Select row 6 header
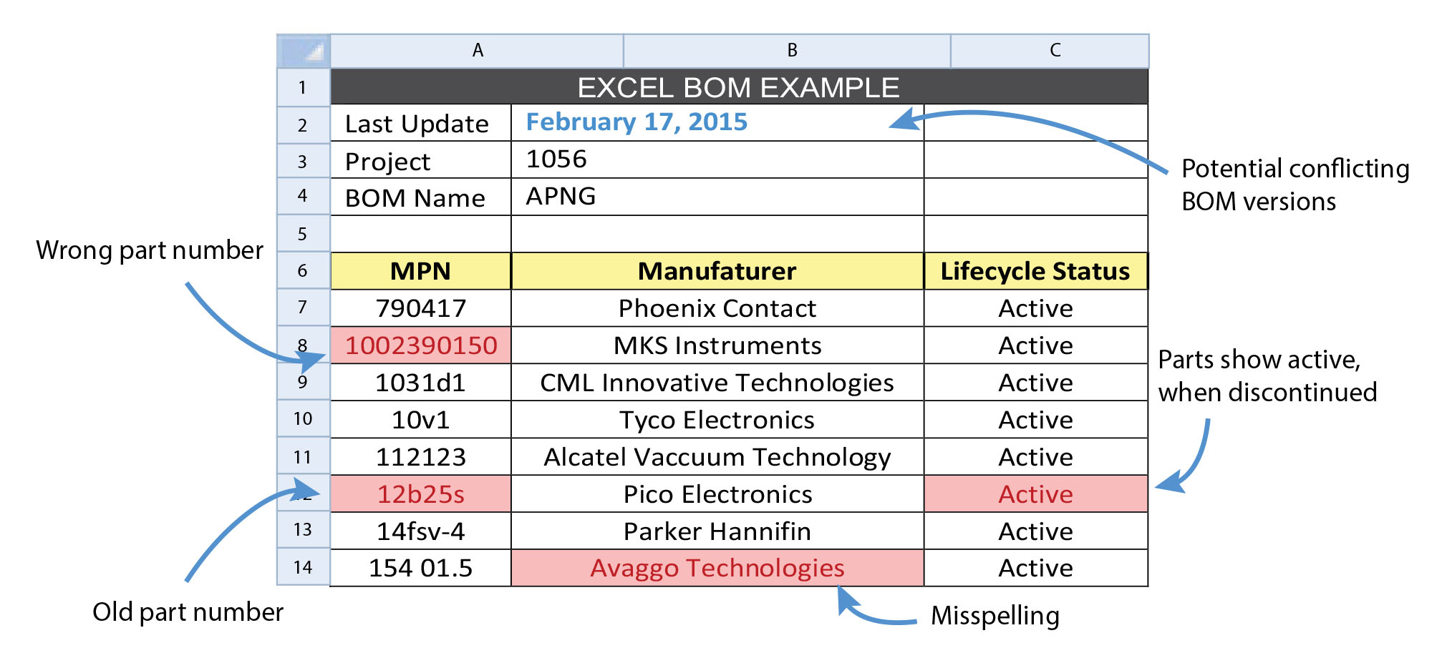The height and width of the screenshot is (648, 1442). [304, 270]
